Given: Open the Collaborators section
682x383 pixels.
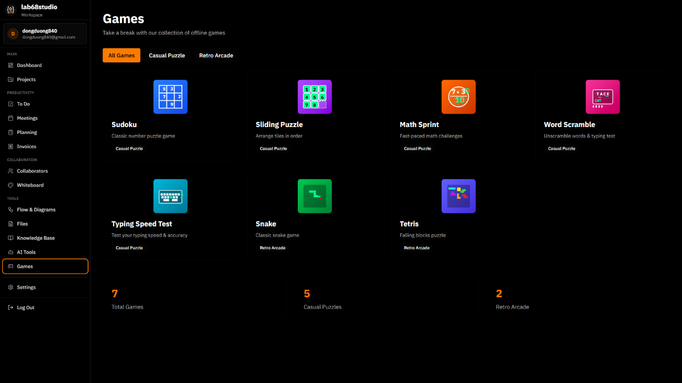Looking at the screenshot, I should click(45, 171).
